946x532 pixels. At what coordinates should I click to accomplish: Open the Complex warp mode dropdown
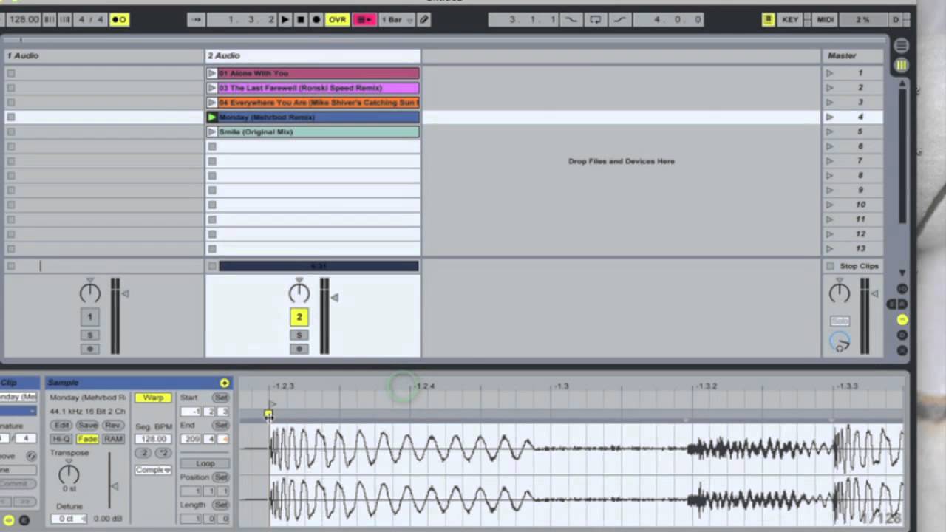tap(153, 470)
